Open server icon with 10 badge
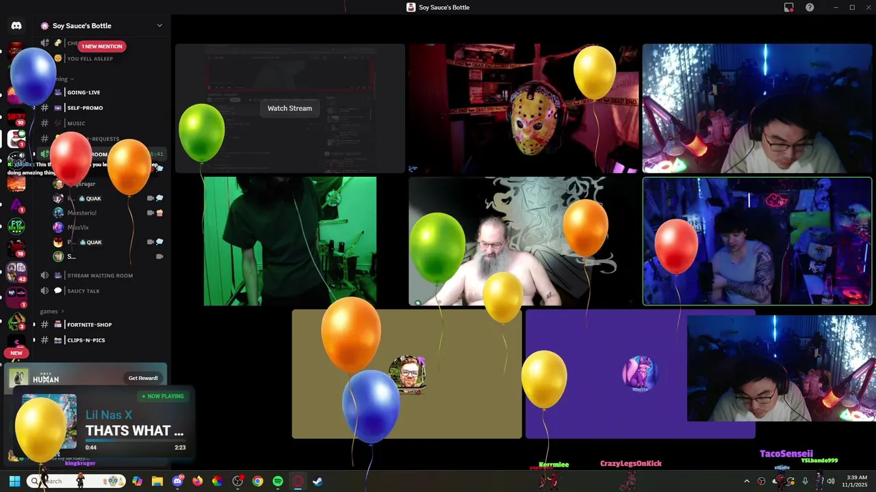Image resolution: width=876 pixels, height=492 pixels. tap(16, 118)
